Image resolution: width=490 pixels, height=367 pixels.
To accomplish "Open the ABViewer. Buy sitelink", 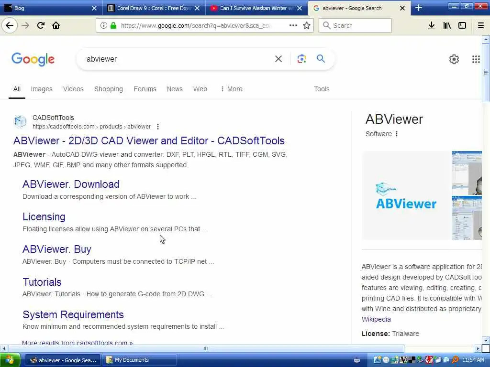I will point(57,249).
